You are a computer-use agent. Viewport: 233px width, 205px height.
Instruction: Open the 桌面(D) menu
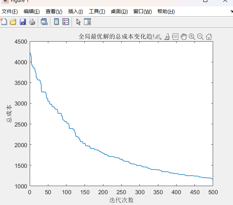click(x=119, y=12)
